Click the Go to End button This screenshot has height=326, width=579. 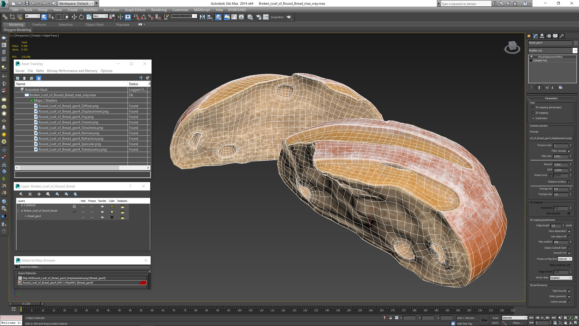(554, 318)
